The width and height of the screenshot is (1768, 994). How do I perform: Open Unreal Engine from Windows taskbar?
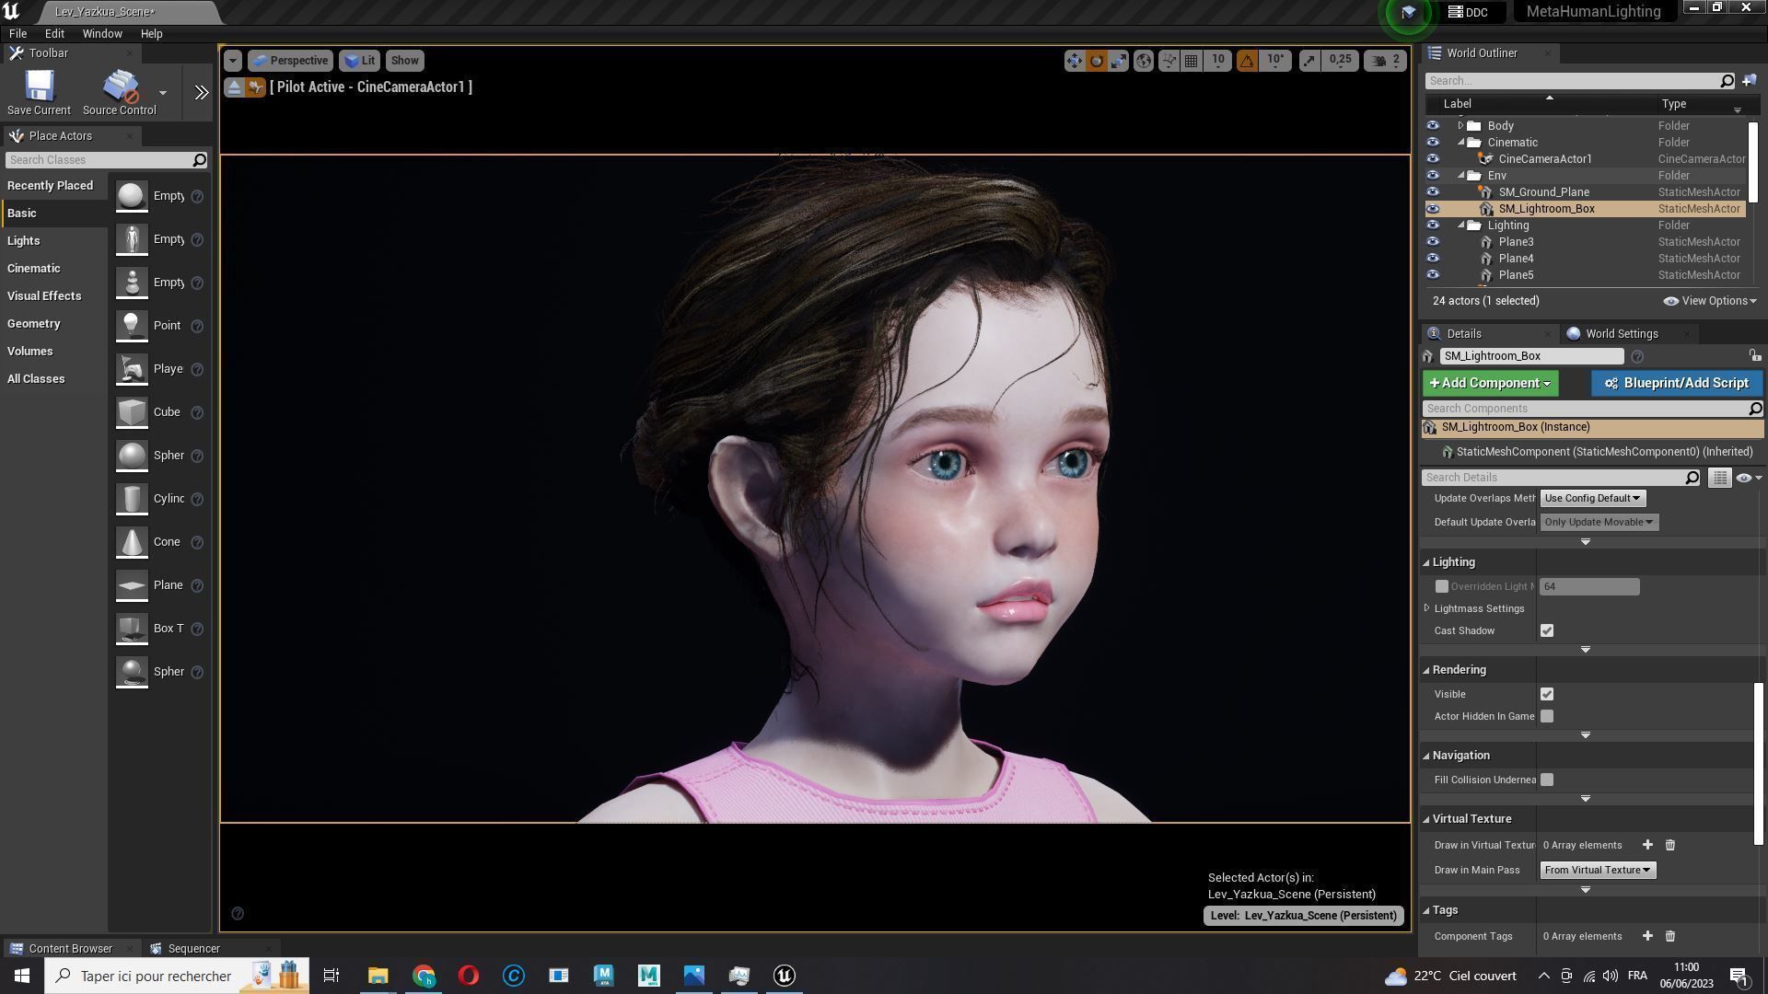tap(784, 976)
